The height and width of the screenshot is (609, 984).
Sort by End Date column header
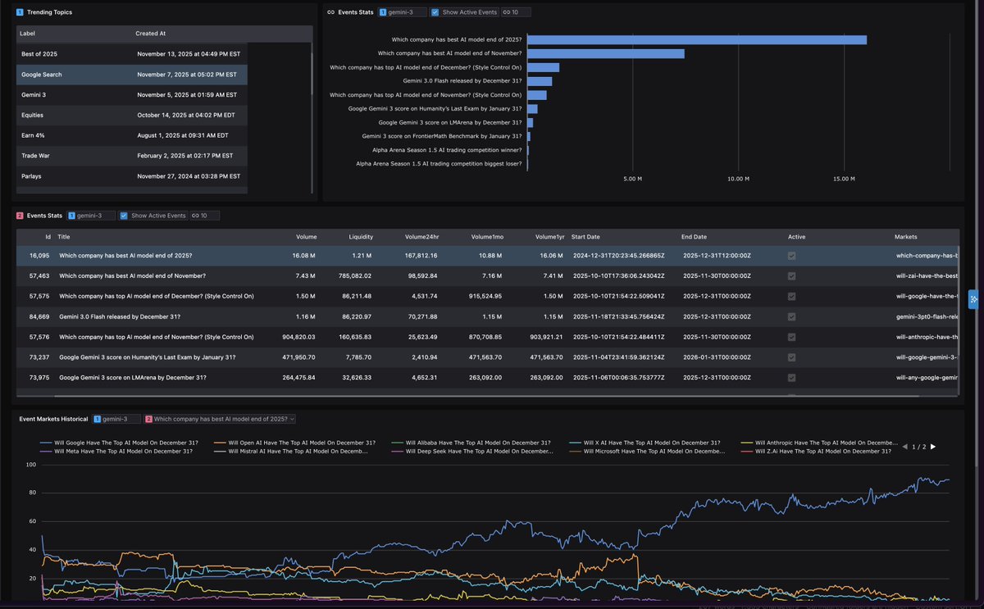694,237
